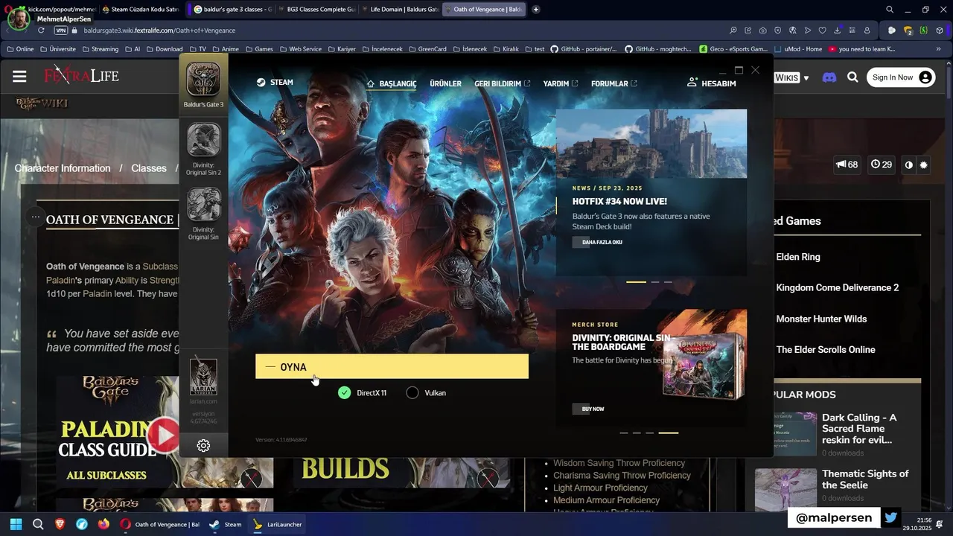This screenshot has width=953, height=536.
Task: Play the Paladin Class Guide video
Action: 163,435
